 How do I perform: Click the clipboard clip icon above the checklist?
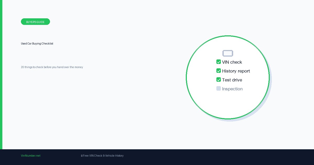click(228, 53)
